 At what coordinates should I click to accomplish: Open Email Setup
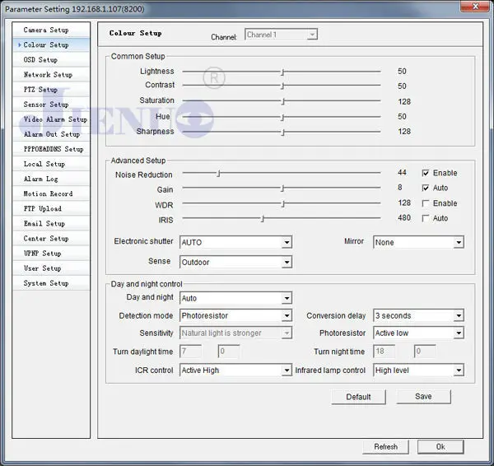click(51, 224)
